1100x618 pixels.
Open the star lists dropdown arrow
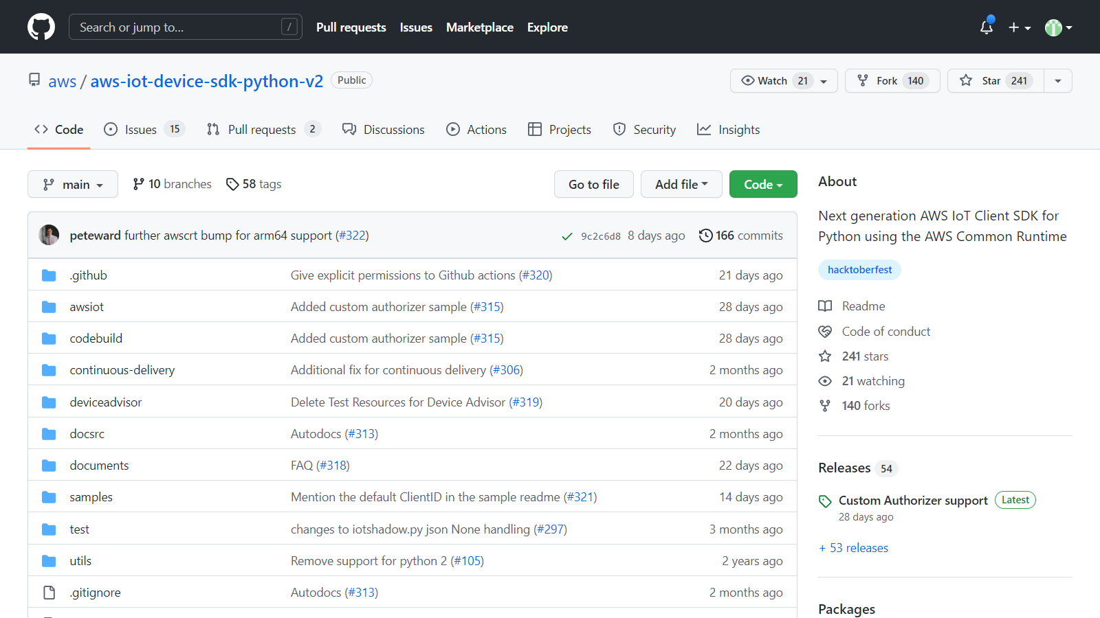1058,81
